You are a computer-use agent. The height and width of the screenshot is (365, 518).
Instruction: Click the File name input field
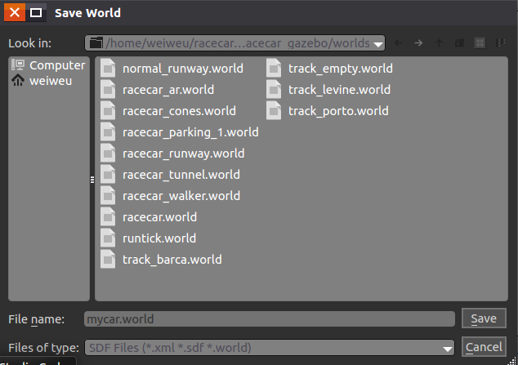270,319
